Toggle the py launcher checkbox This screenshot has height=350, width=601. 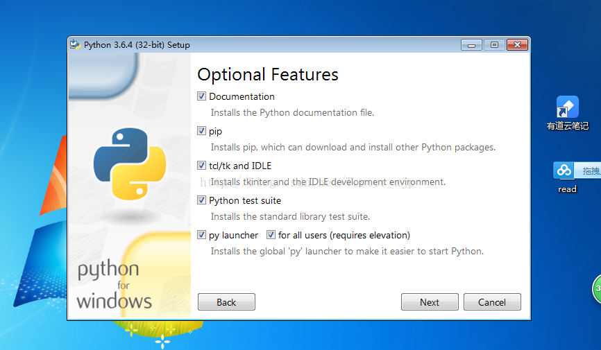click(202, 235)
